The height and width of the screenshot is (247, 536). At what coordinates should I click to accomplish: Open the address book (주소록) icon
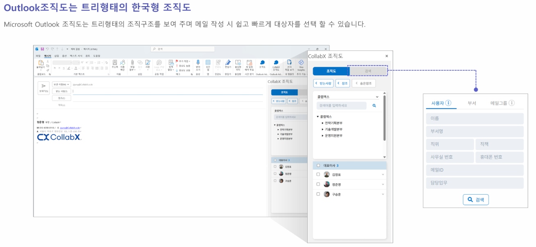[115, 63]
